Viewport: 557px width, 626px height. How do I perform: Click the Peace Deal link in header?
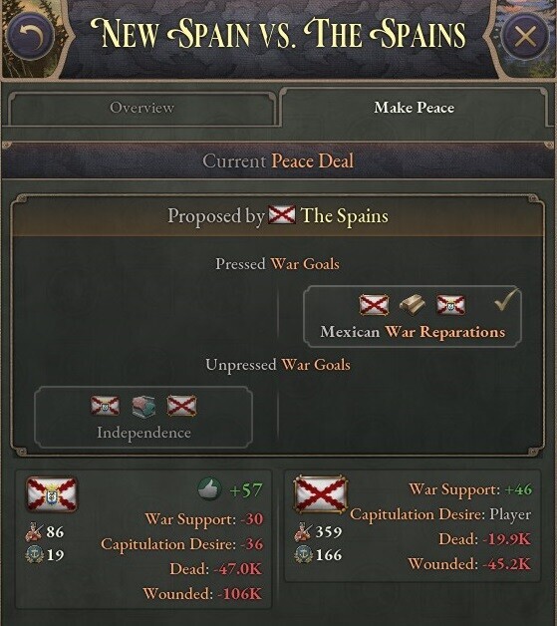tap(313, 161)
